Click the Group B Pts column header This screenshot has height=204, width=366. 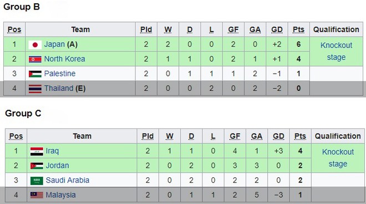click(x=298, y=29)
